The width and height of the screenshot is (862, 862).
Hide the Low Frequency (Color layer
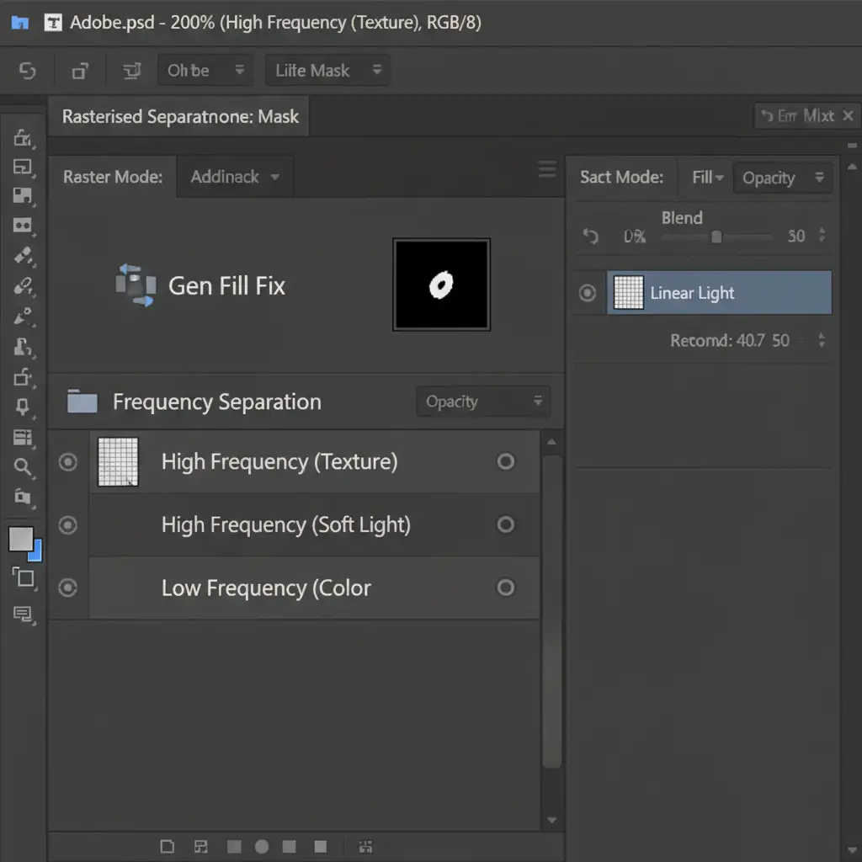68,588
